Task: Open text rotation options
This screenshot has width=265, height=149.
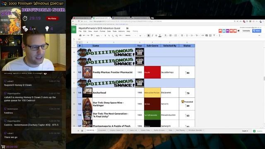Action: (197, 36)
